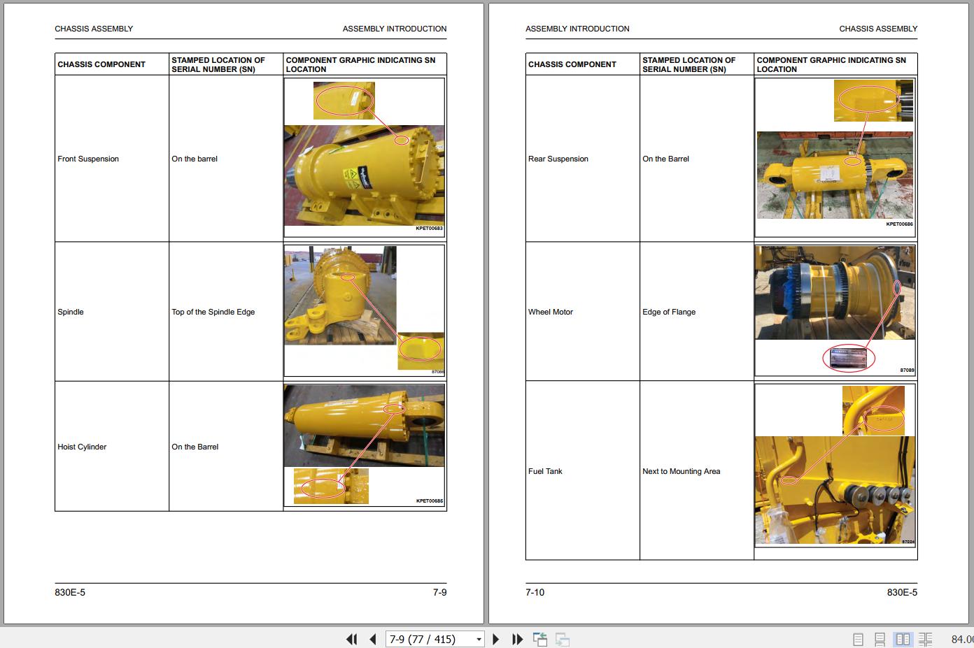974x648 pixels.
Task: Click the Front Suspension barrel photo
Action: pos(364,175)
